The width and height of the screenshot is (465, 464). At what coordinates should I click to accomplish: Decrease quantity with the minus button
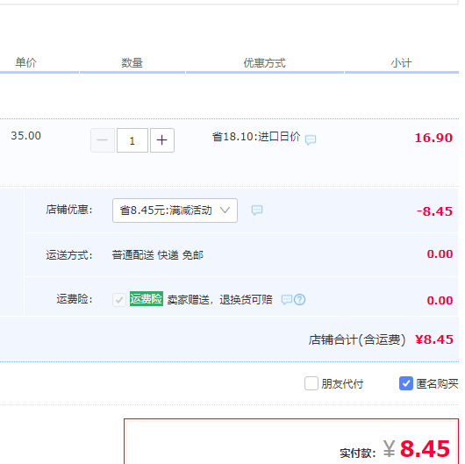click(103, 140)
